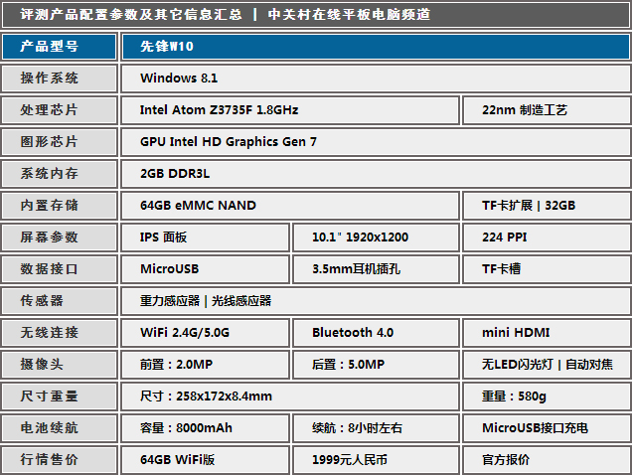Click 尺寸：258x172x8.4mm cell
The image size is (632, 475).
click(290, 396)
